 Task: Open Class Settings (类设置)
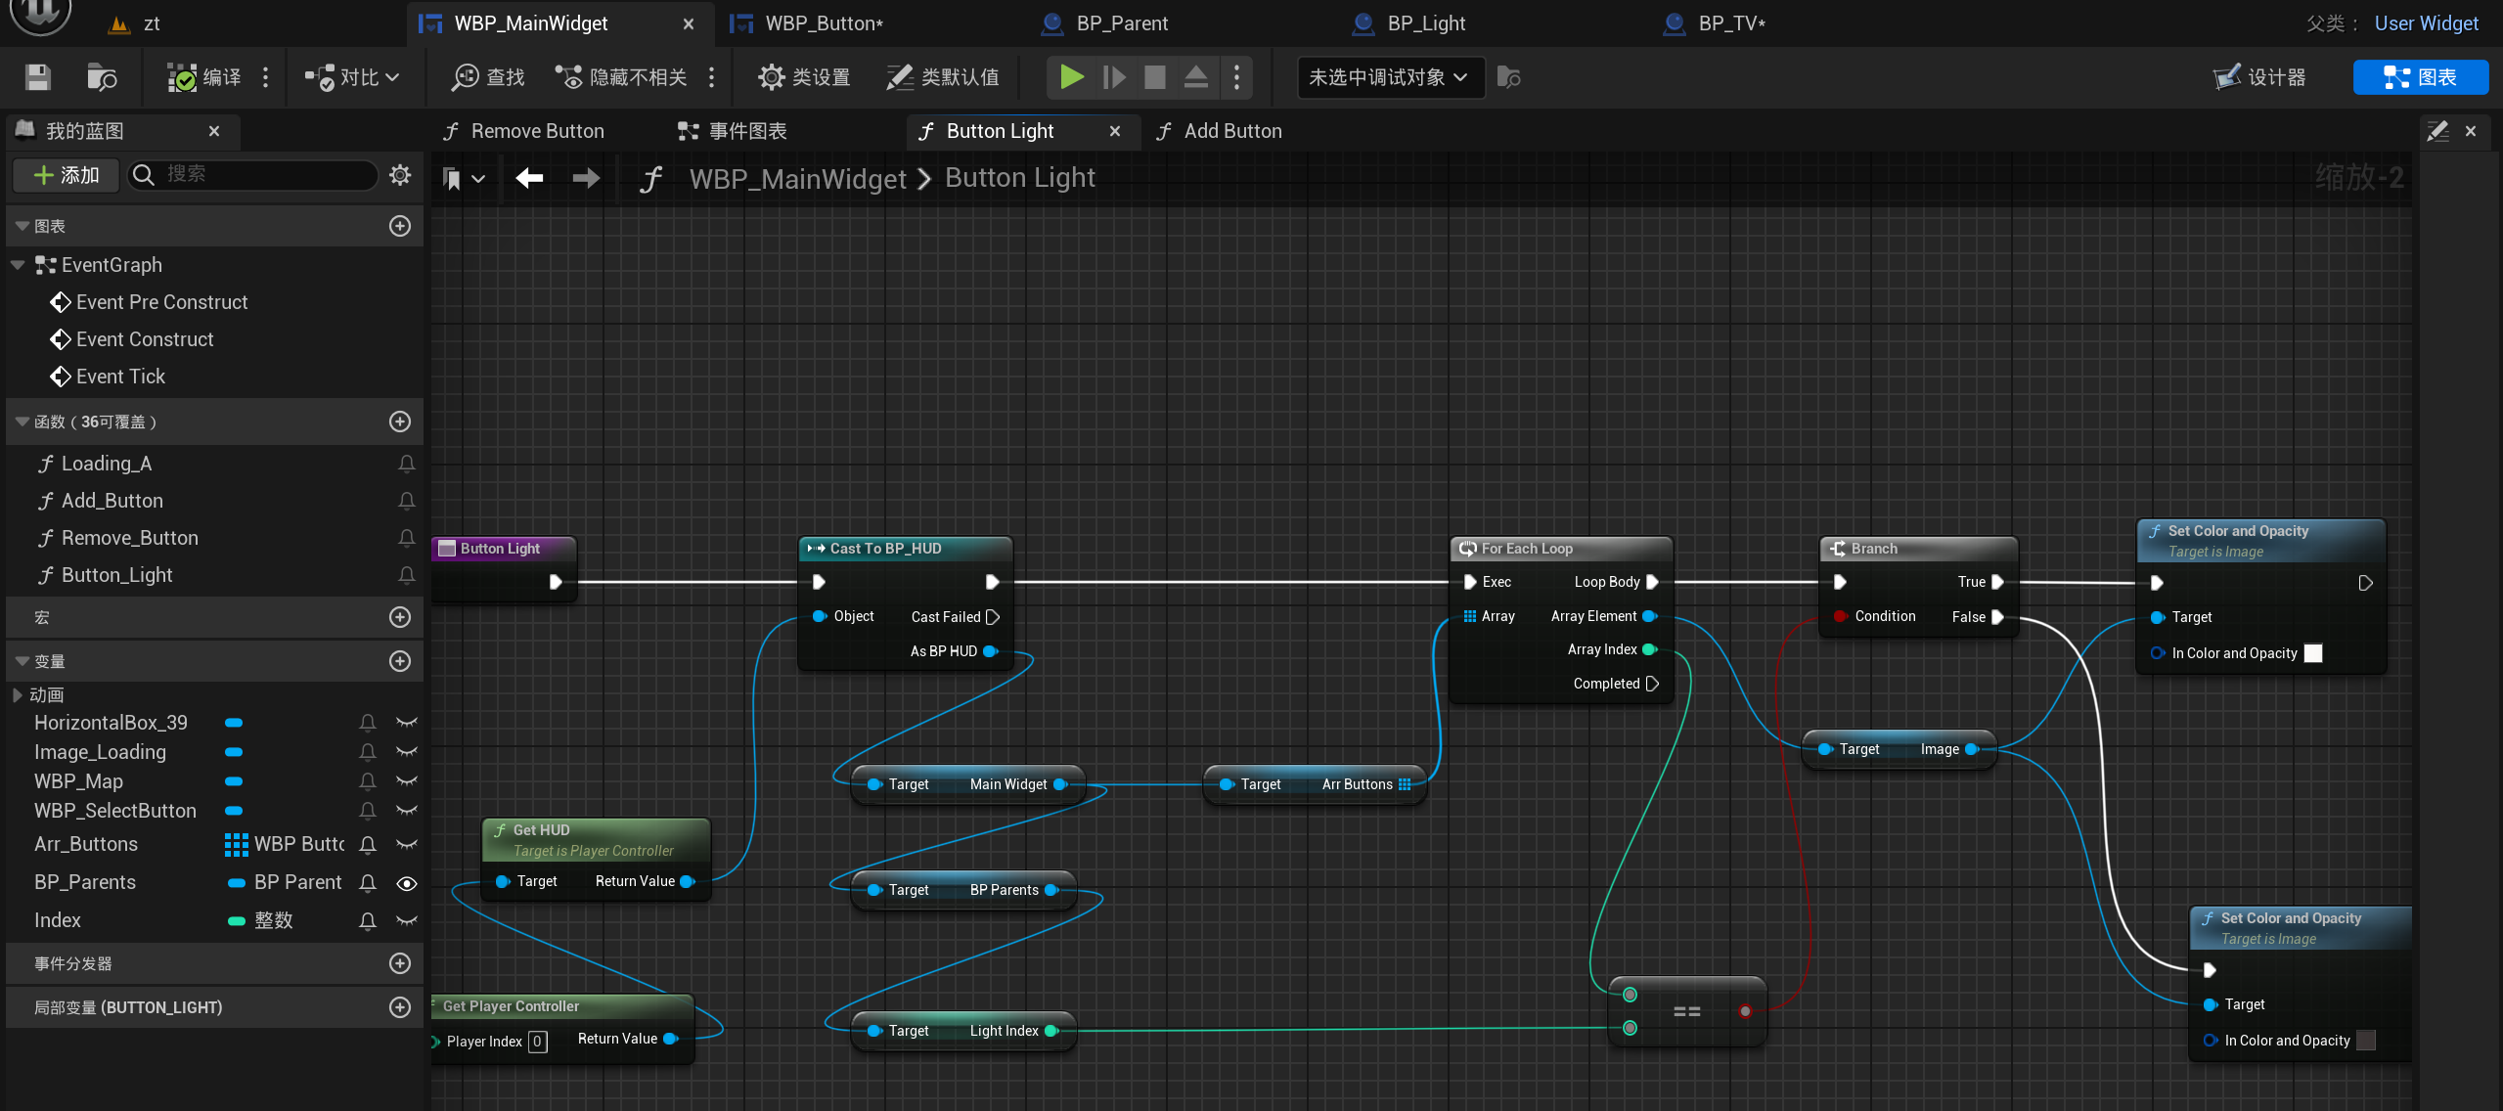pos(803,77)
